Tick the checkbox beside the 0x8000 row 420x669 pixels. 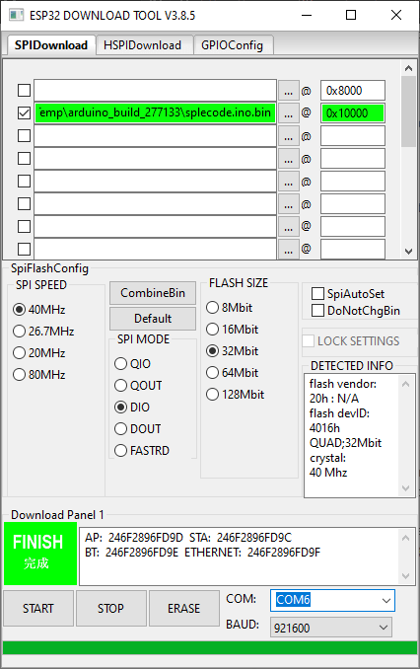click(x=24, y=91)
